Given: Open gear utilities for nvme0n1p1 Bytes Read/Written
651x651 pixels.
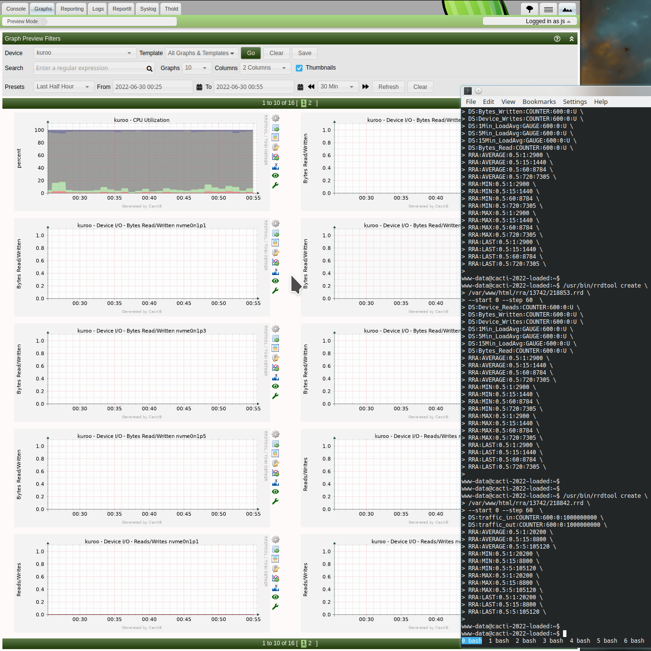Looking at the screenshot, I should point(275,224).
